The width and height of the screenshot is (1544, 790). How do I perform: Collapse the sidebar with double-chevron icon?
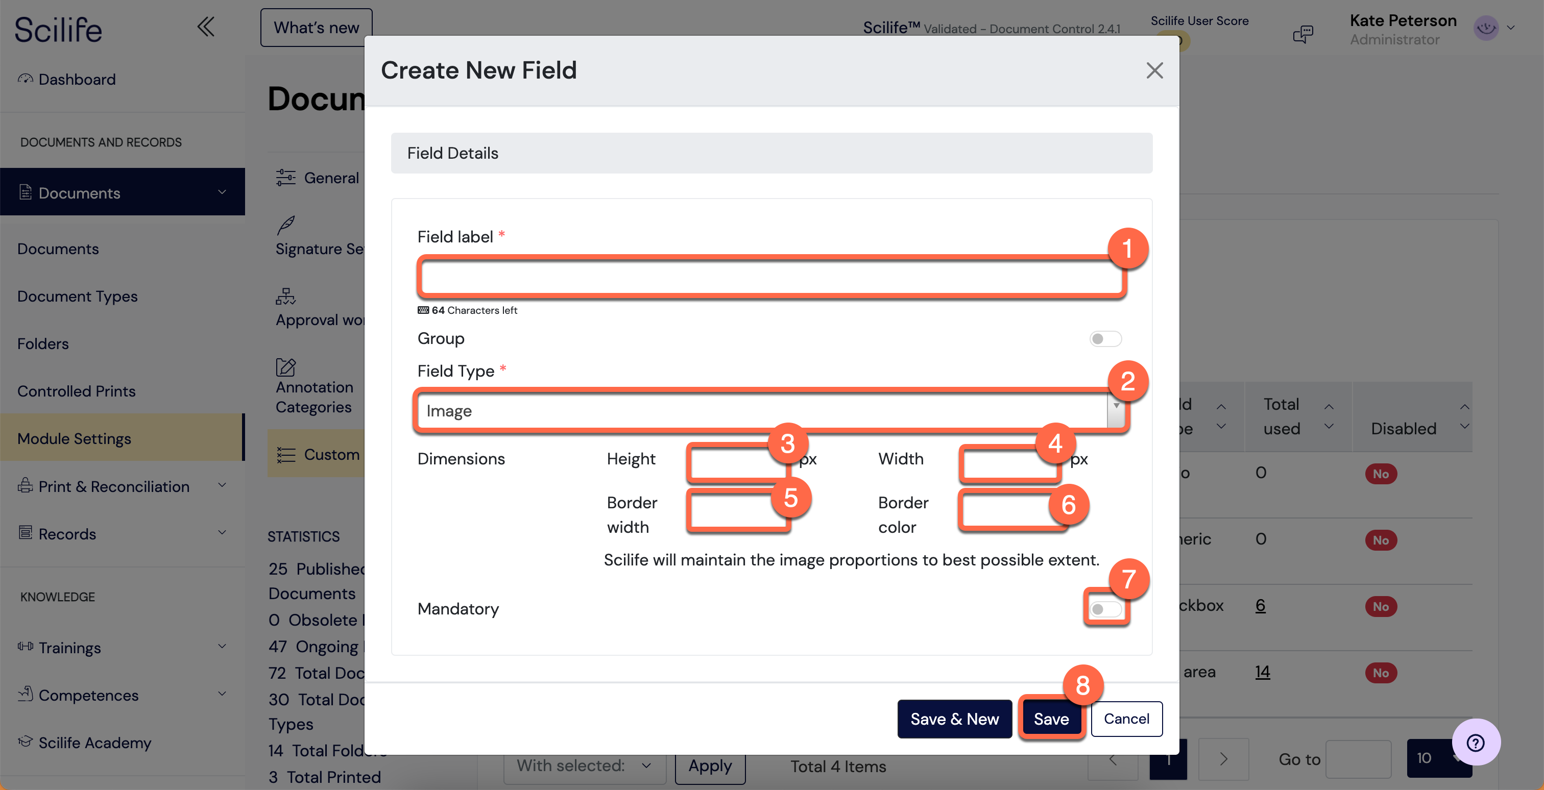(206, 27)
